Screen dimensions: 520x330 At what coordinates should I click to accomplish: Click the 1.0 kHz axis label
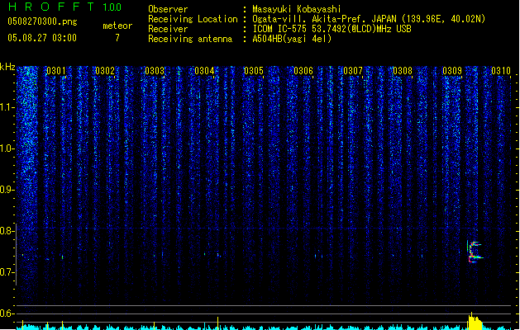point(7,148)
